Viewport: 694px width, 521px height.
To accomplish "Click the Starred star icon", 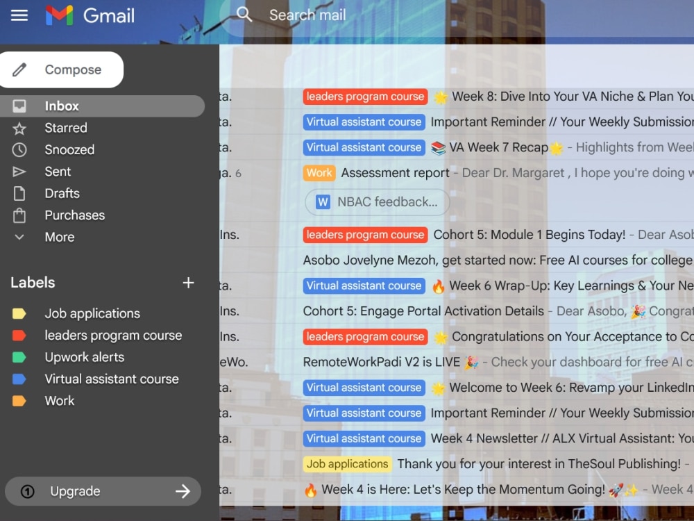I will point(19,128).
